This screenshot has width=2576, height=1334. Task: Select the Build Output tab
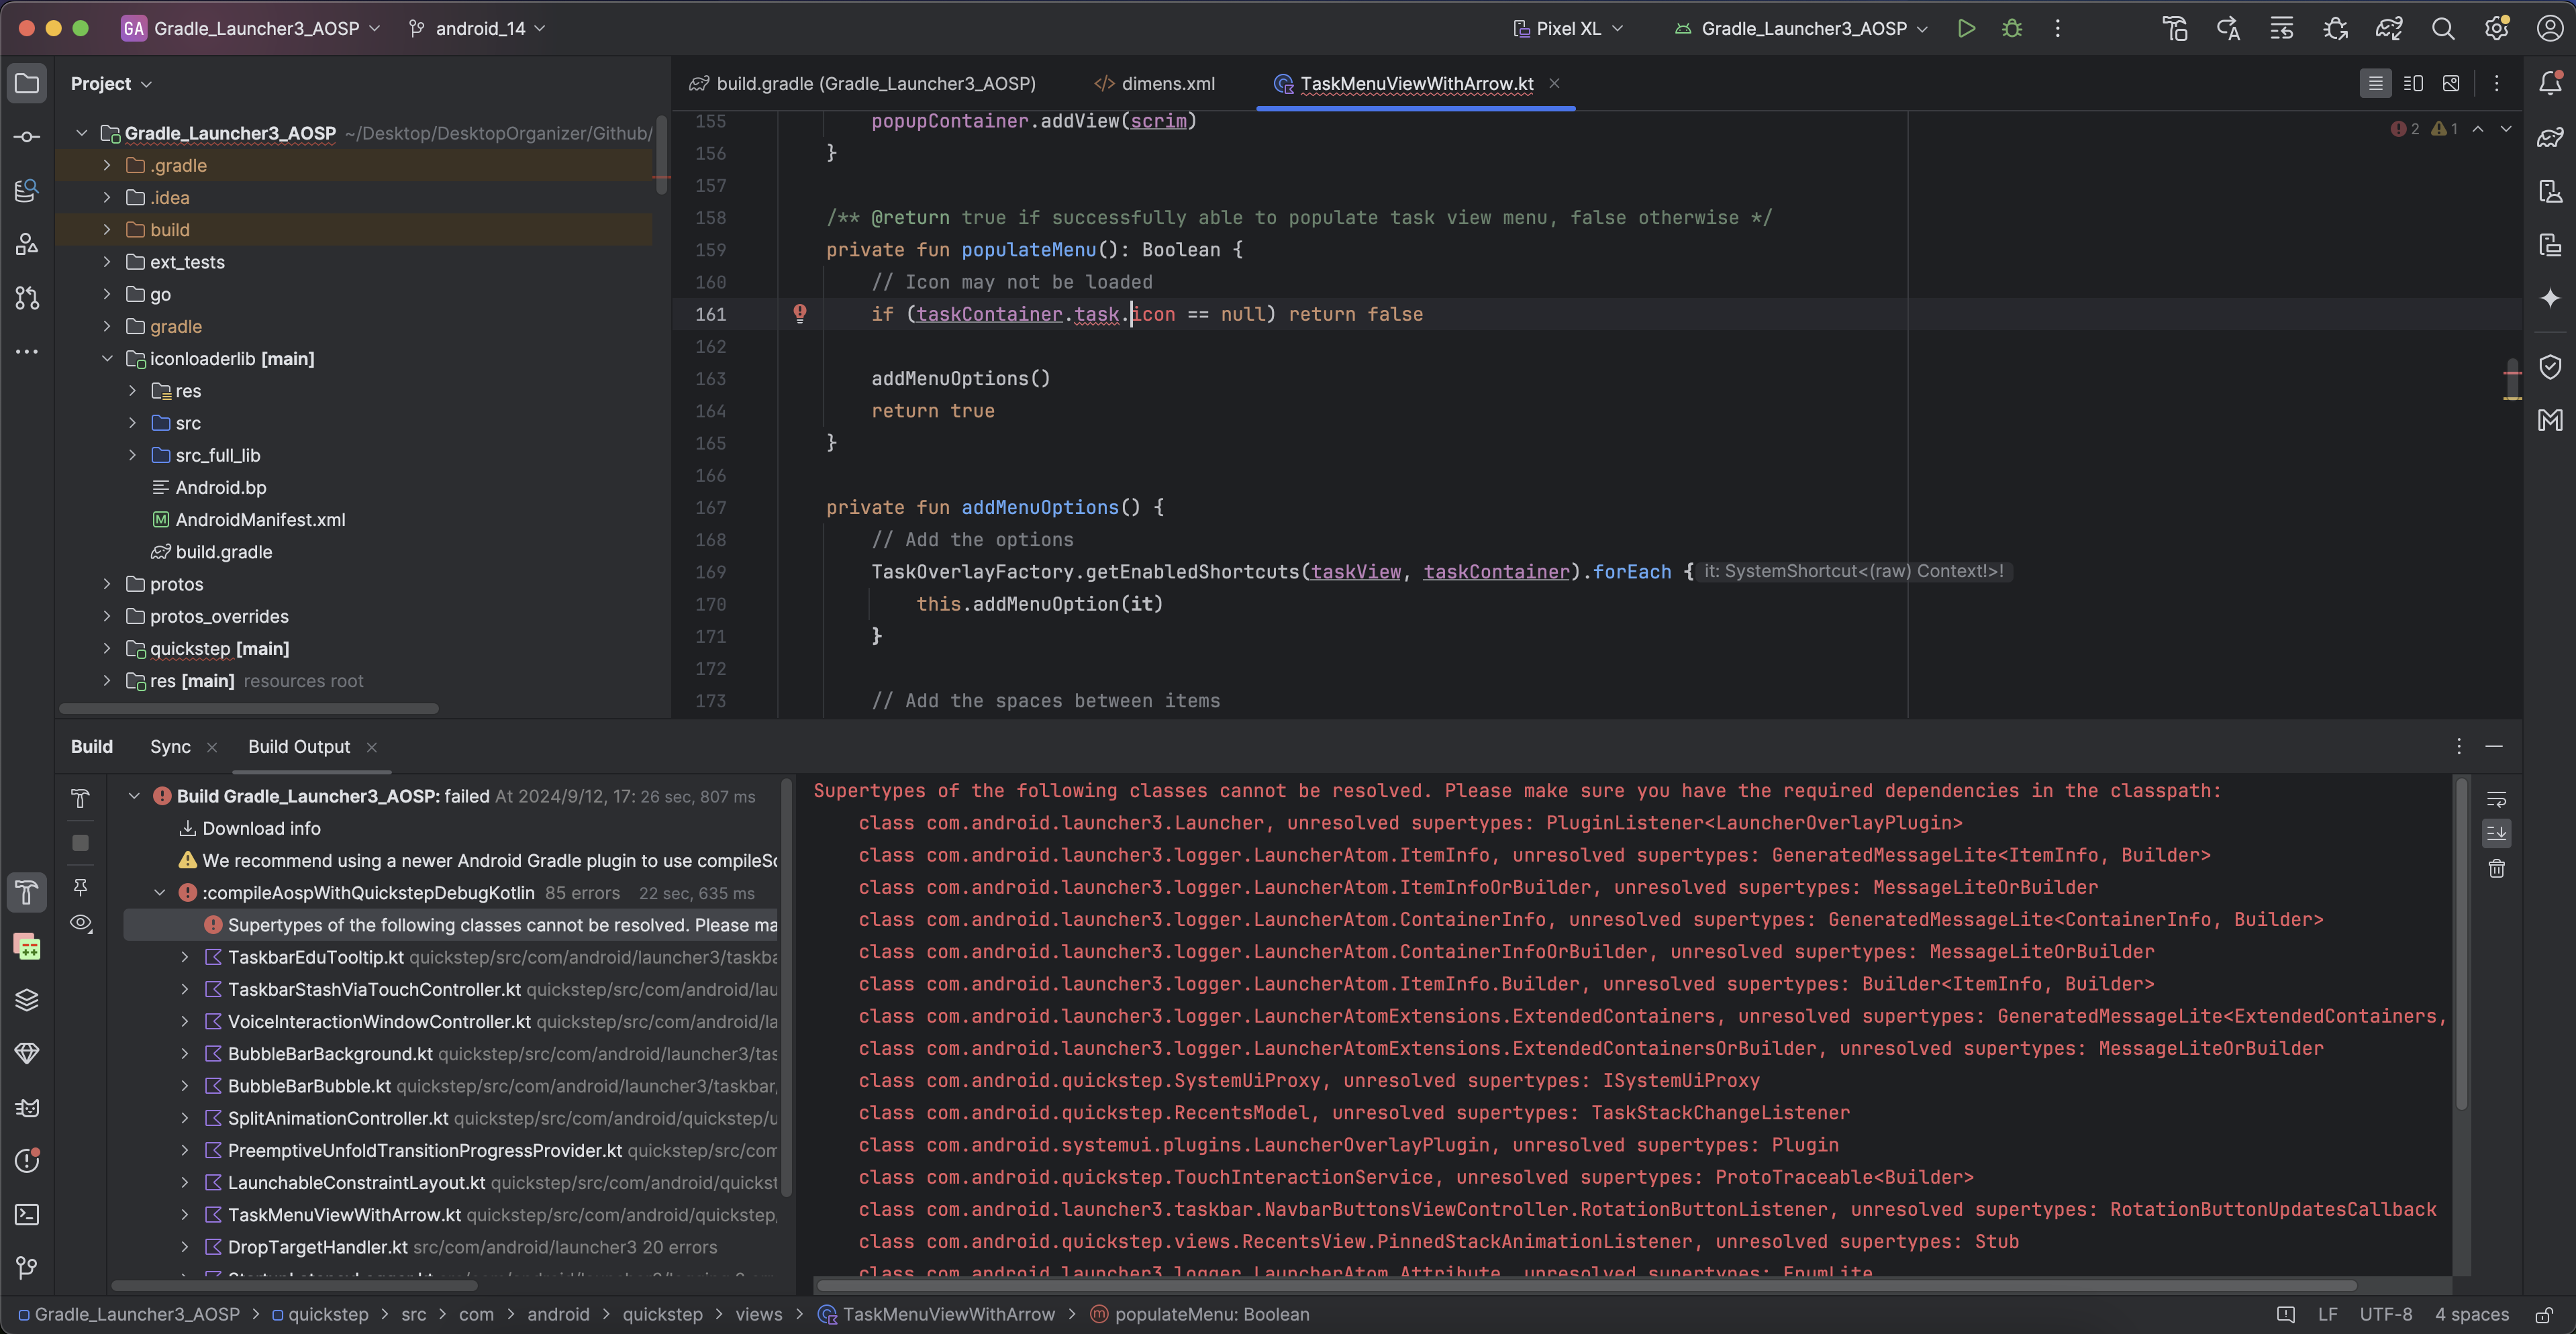(x=299, y=746)
